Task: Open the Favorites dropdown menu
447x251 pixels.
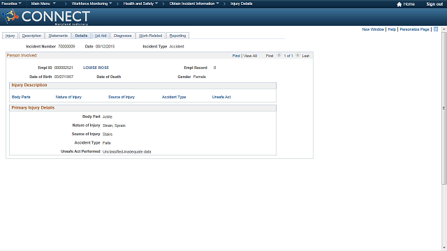Action: [x=11, y=3]
